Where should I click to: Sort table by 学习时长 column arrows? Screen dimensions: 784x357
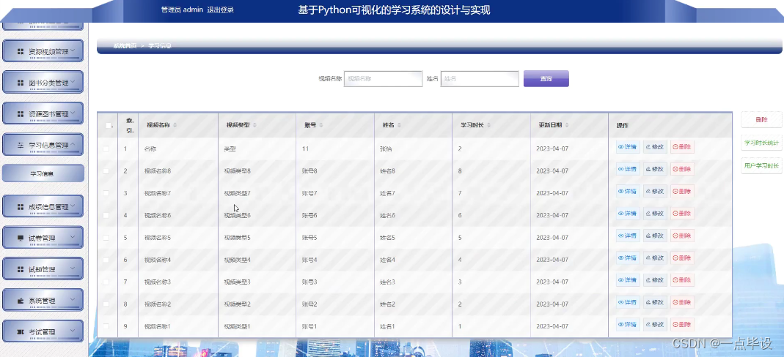pyautogui.click(x=488, y=125)
